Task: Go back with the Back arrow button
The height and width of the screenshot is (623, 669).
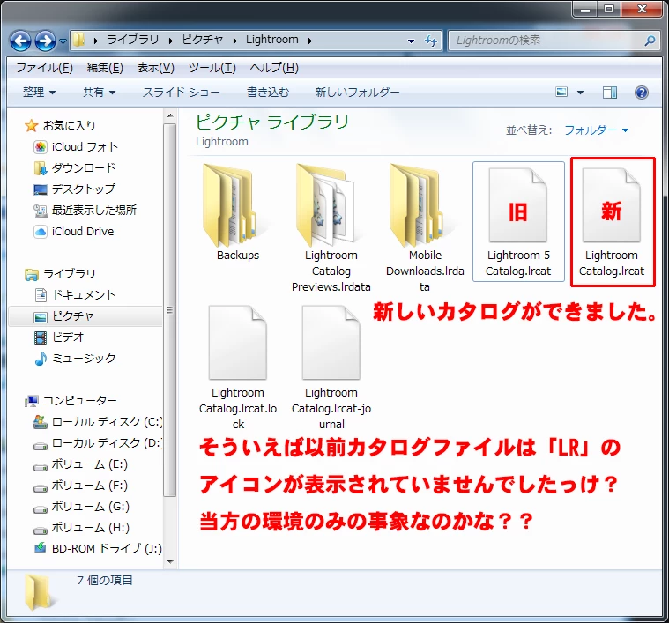Action: click(x=20, y=41)
